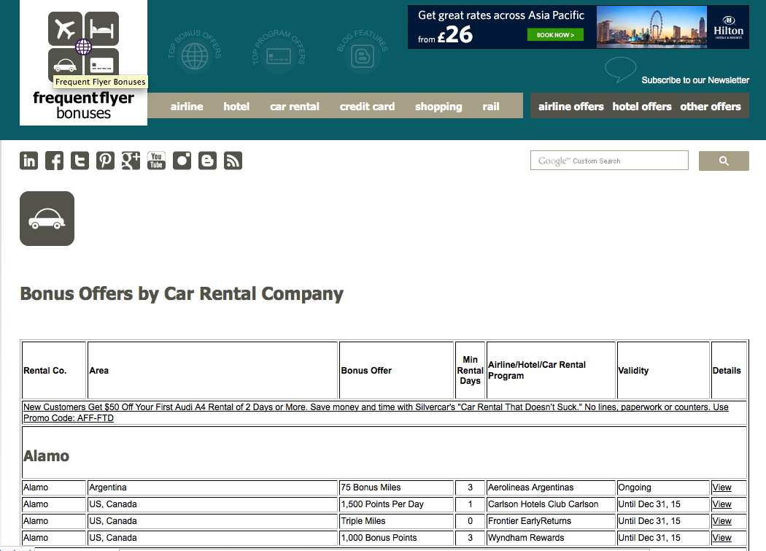This screenshot has height=551, width=766.
Task: Click the Hilton Book Now button
Action: (555, 35)
